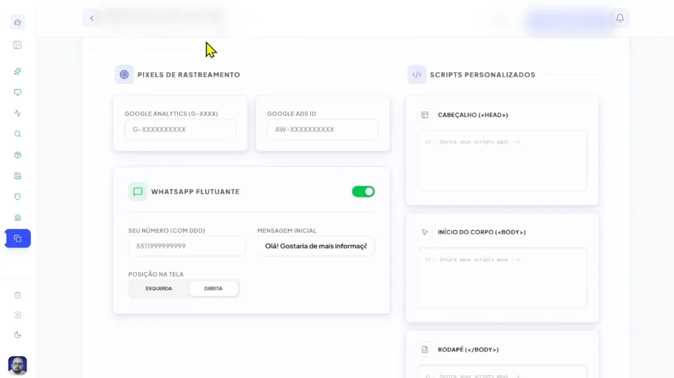Click the activity pulse icon in the sidebar
Screen dimensions: 674x378
coord(17,113)
